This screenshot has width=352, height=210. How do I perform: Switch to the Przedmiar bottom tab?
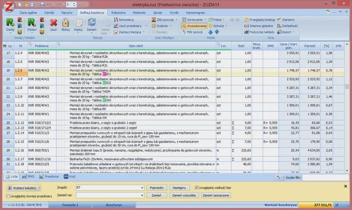pyautogui.click(x=49, y=177)
